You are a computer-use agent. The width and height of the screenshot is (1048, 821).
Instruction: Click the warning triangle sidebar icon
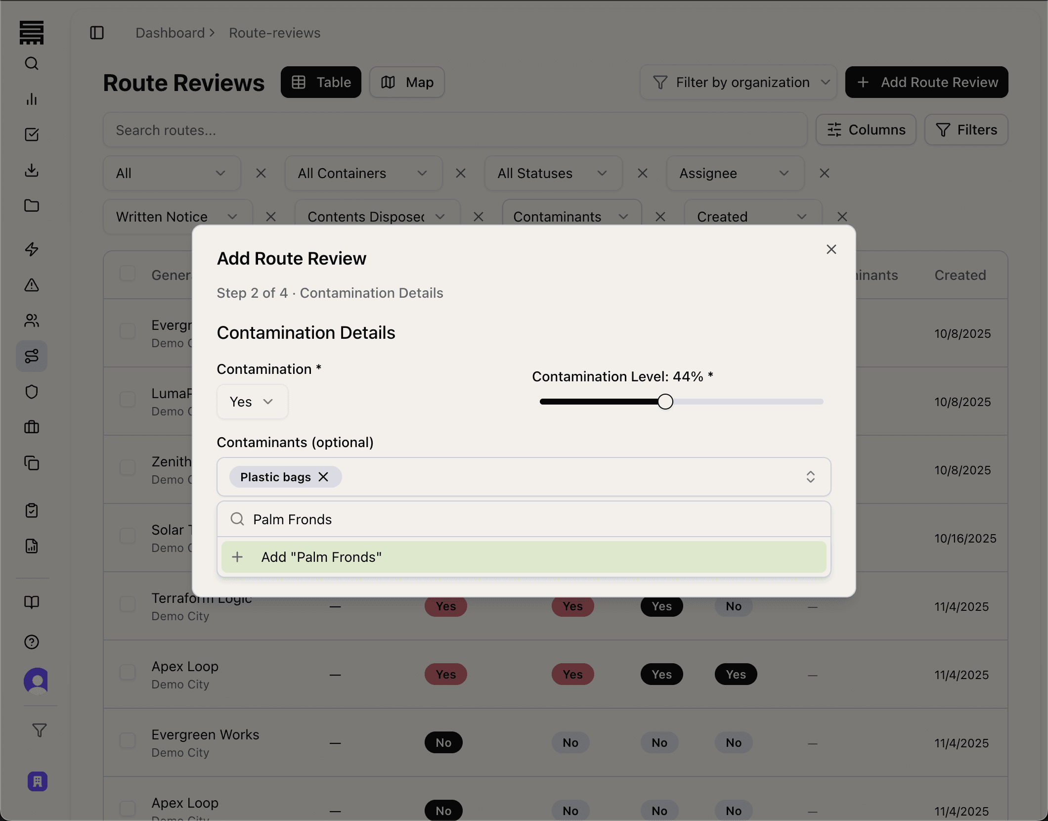tap(32, 285)
